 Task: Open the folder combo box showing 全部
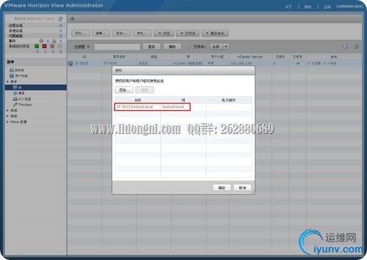tap(219, 46)
